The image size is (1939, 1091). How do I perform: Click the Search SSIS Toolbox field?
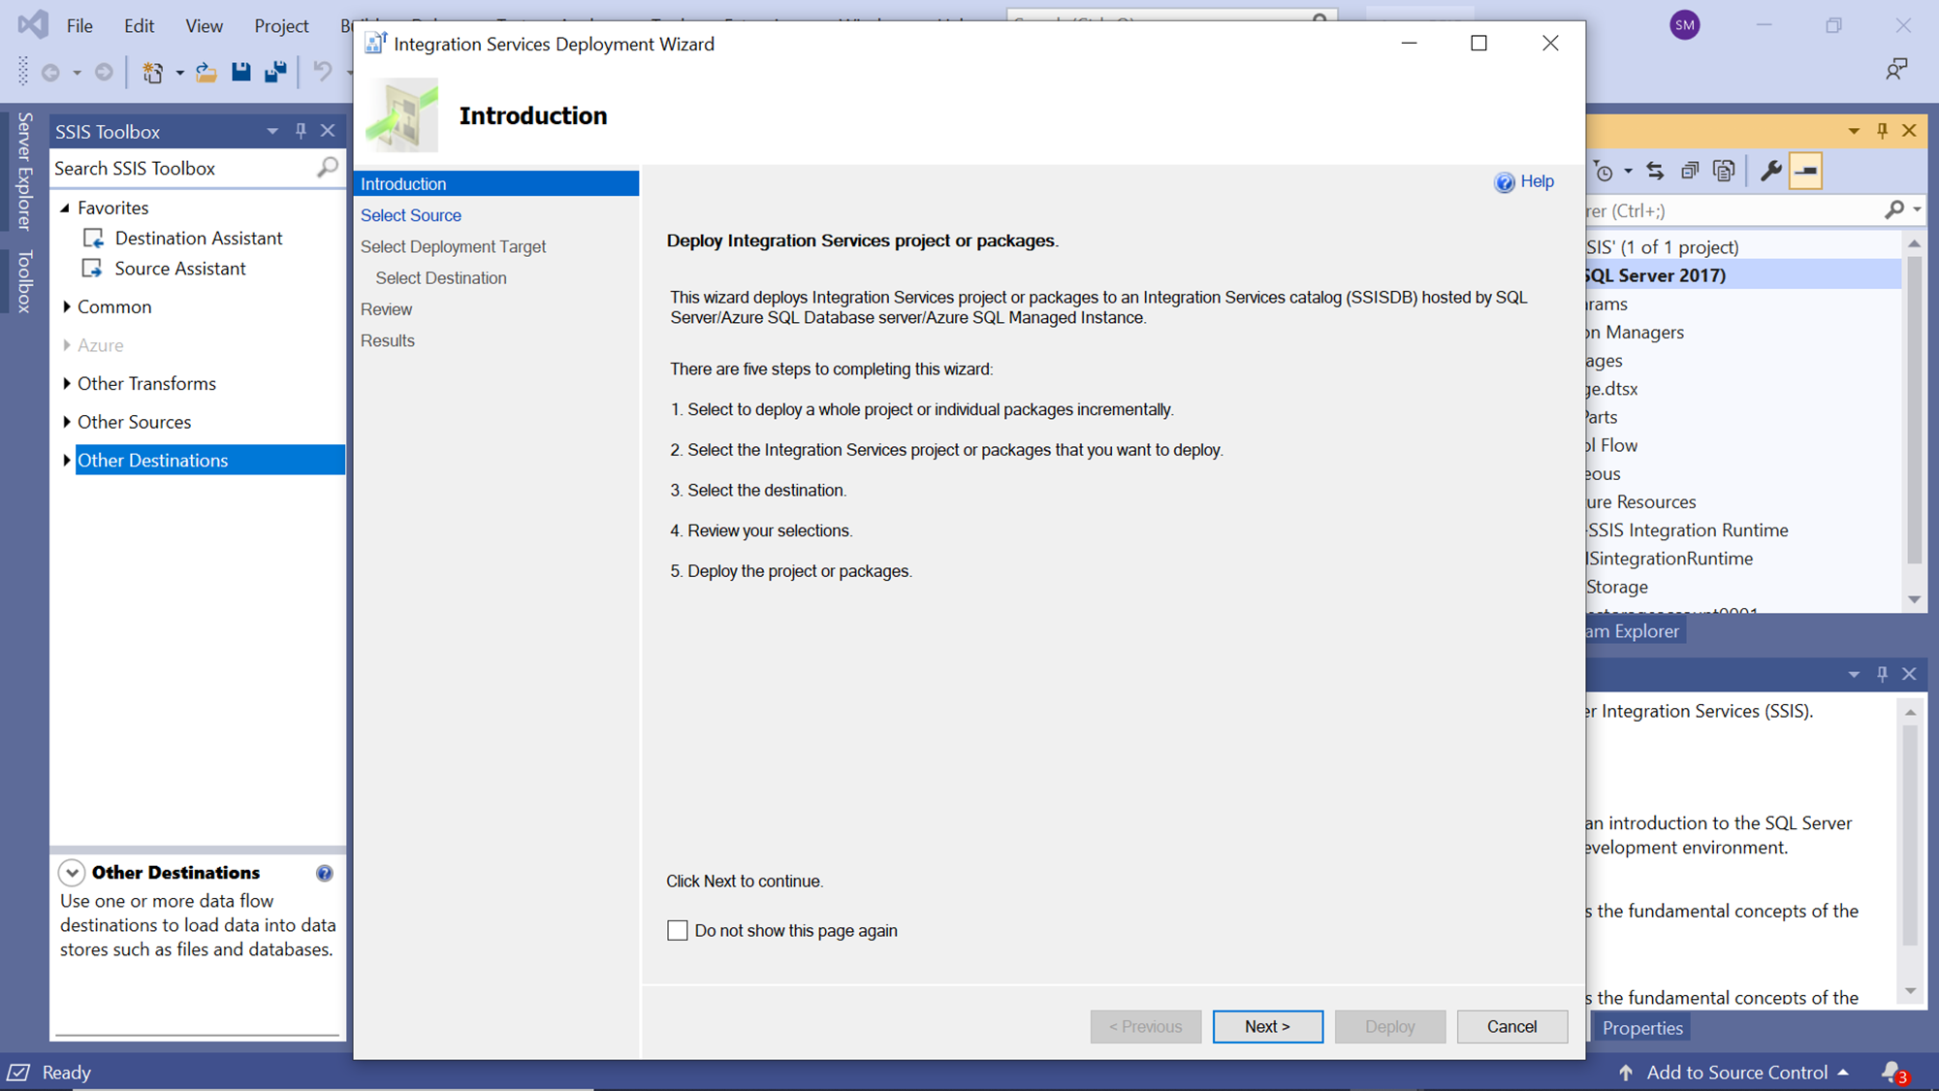(x=182, y=168)
